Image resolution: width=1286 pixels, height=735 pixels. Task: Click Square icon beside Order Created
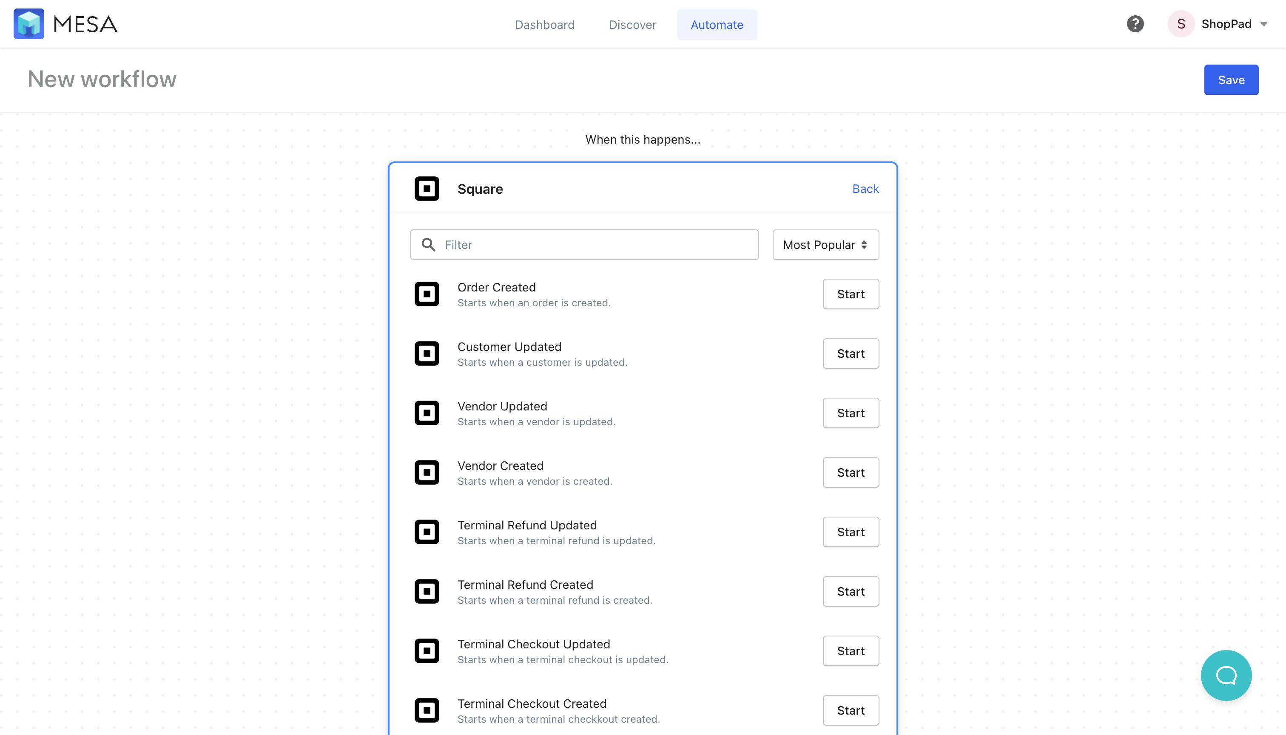427,294
